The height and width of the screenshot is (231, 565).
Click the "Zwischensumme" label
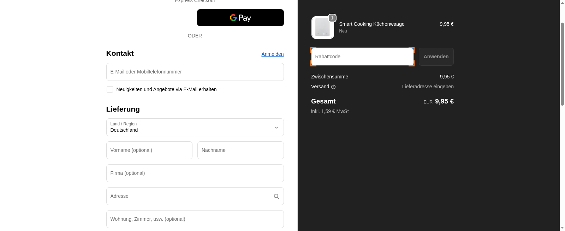(x=329, y=77)
